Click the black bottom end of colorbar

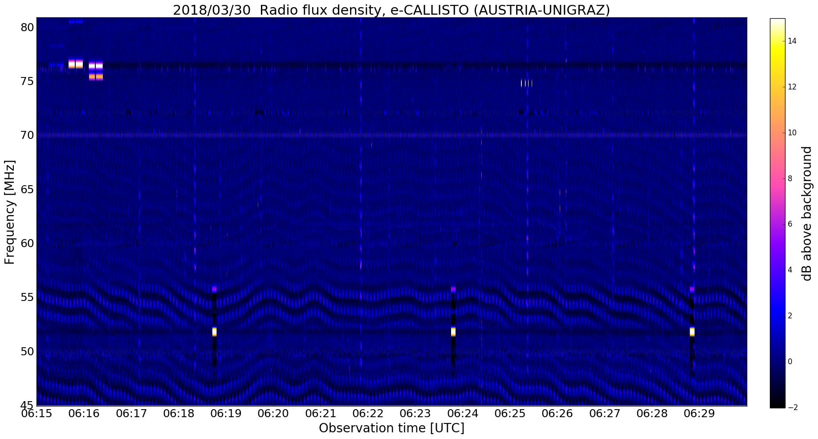pos(777,404)
